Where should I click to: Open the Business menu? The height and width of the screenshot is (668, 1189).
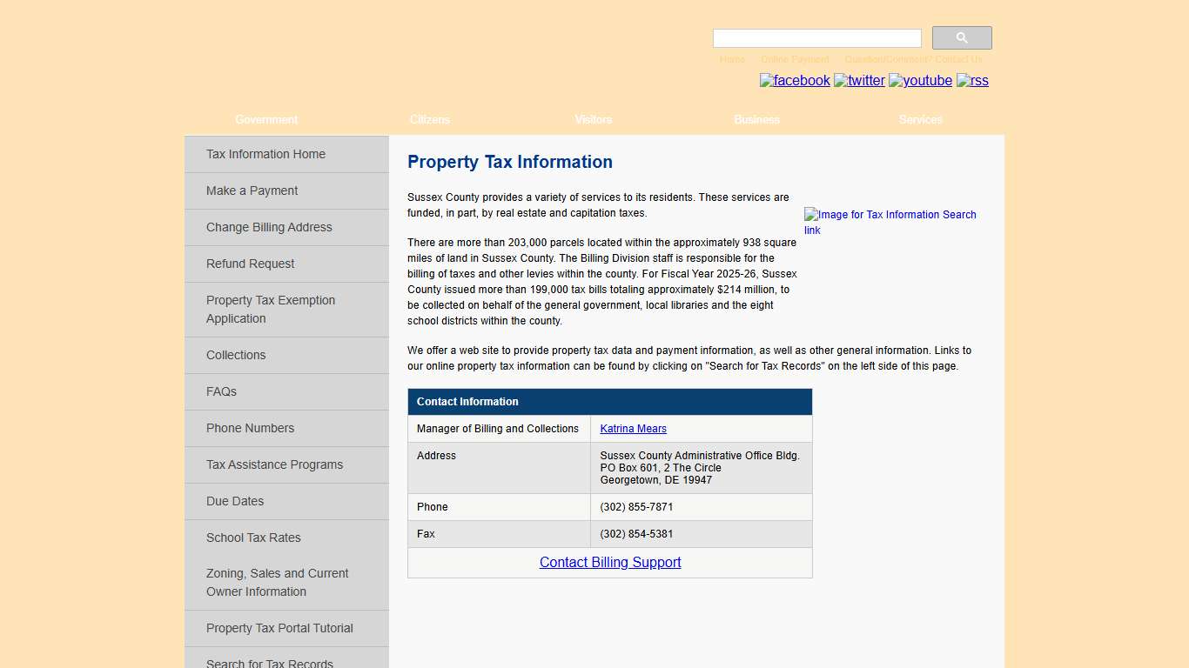(756, 119)
